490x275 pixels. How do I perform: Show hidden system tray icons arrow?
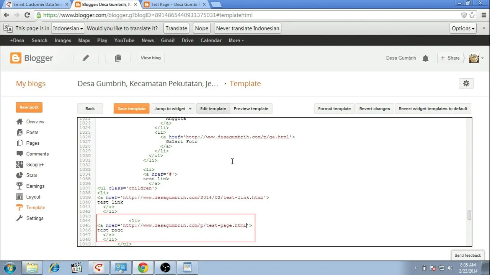pos(416,267)
